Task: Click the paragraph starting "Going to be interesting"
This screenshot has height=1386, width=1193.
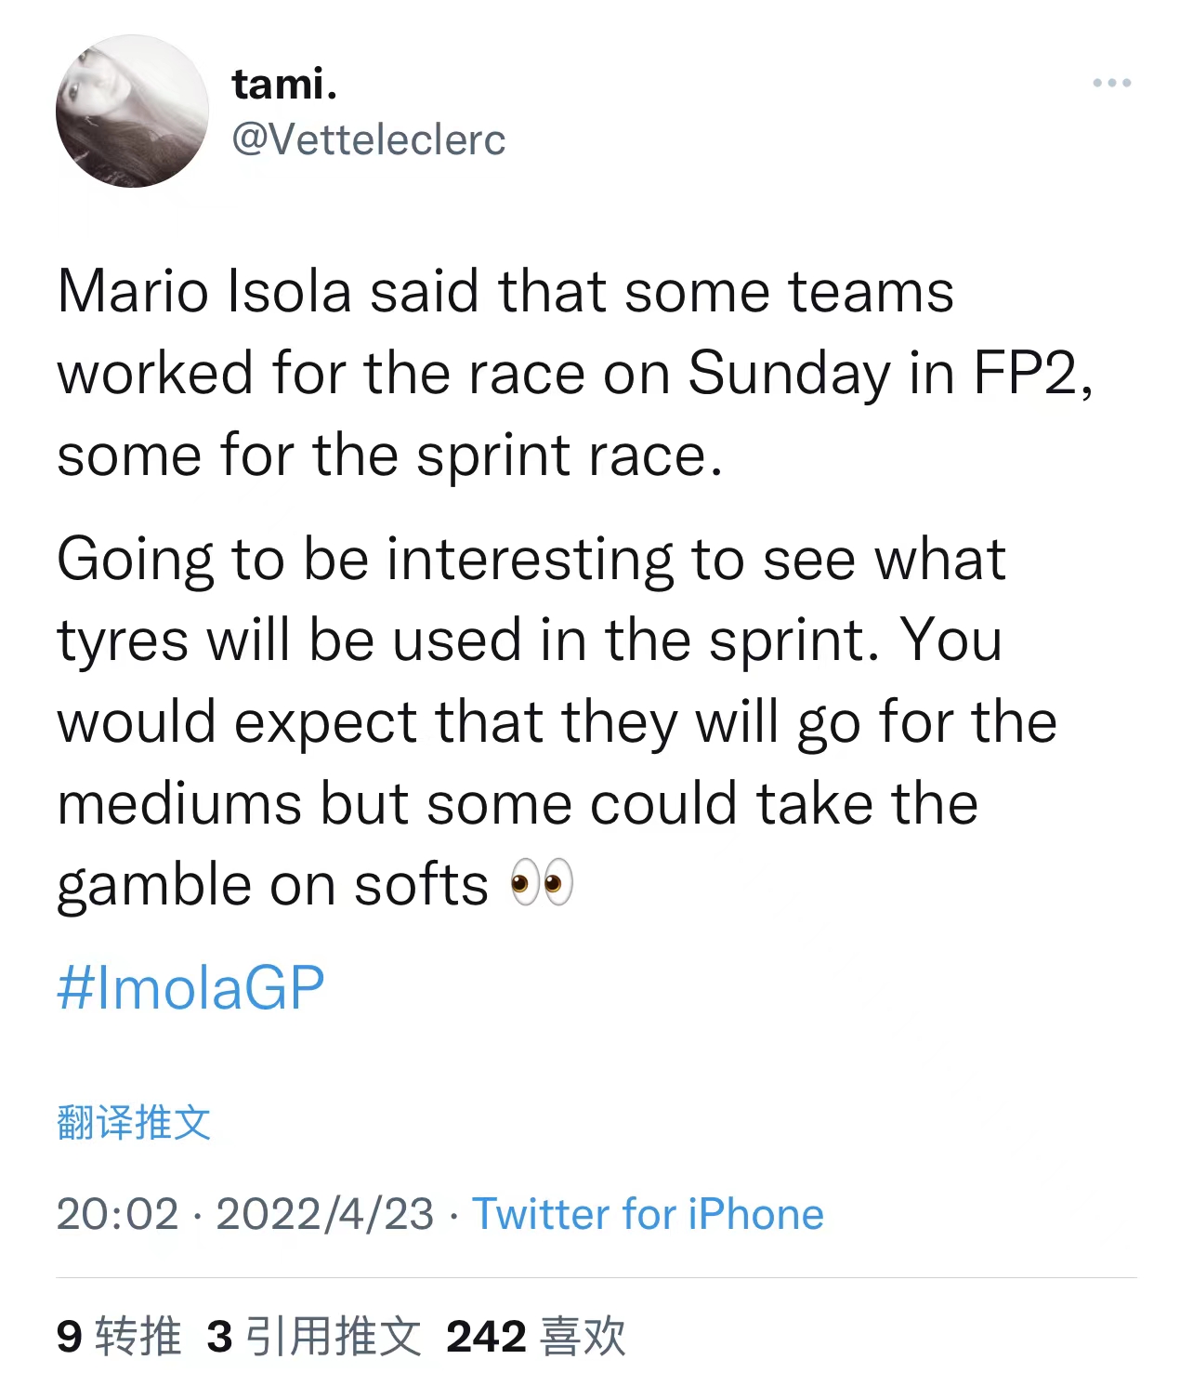Action: (557, 721)
